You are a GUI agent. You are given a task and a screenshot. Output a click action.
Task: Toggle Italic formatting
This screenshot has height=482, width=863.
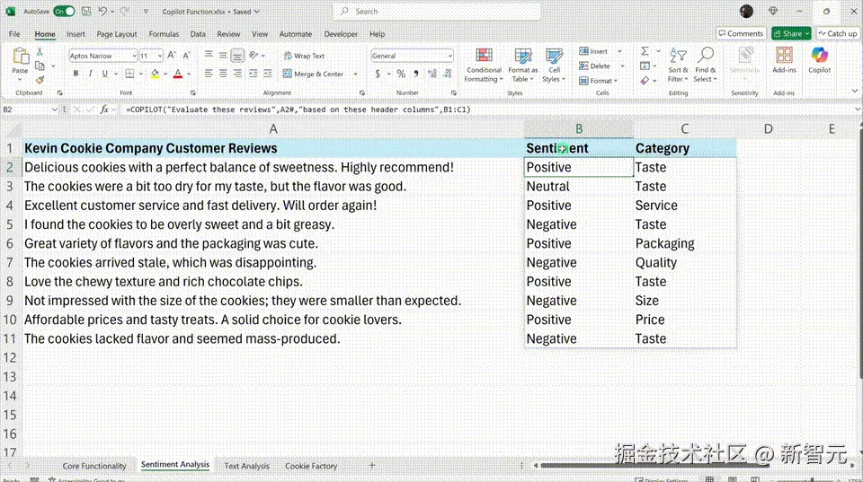[x=90, y=74]
